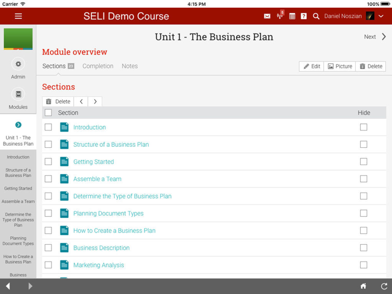Viewport: 392px width, 294px height.
Task: Tick Hide checkbox for Marketing Analysis
Action: click(x=363, y=265)
